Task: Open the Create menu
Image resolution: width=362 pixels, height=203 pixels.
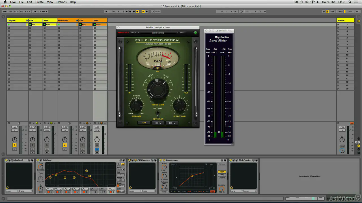Action: [x=39, y=2]
